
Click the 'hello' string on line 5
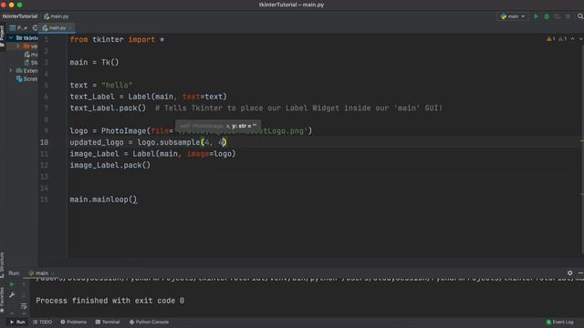(117, 85)
